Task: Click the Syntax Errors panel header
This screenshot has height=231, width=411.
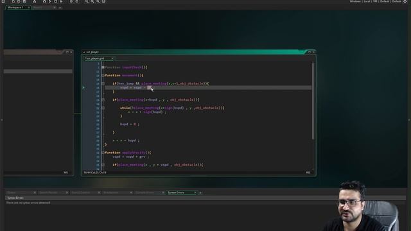Action: pyautogui.click(x=205, y=198)
